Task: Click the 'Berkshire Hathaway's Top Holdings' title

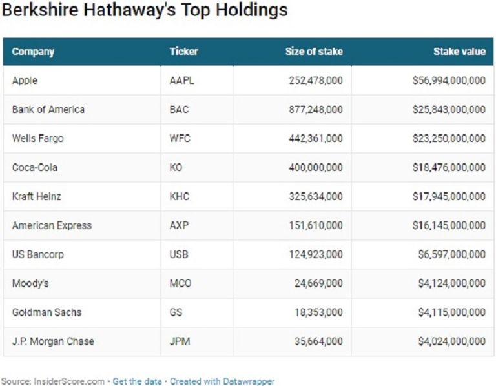Action: click(x=145, y=11)
